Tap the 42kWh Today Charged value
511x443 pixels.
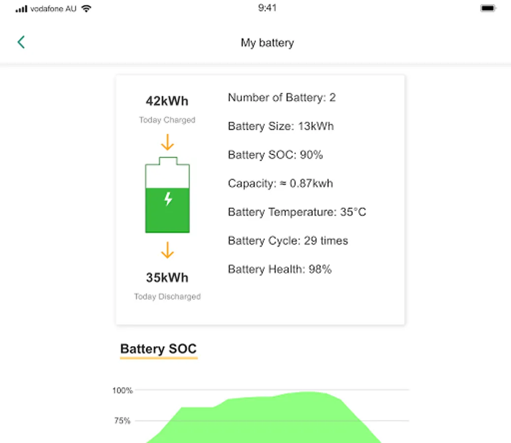[x=167, y=101]
